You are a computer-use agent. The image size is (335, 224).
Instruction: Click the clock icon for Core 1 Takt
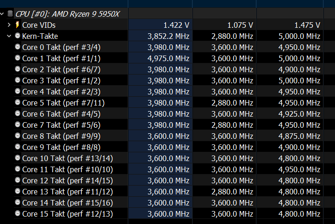point(17,58)
